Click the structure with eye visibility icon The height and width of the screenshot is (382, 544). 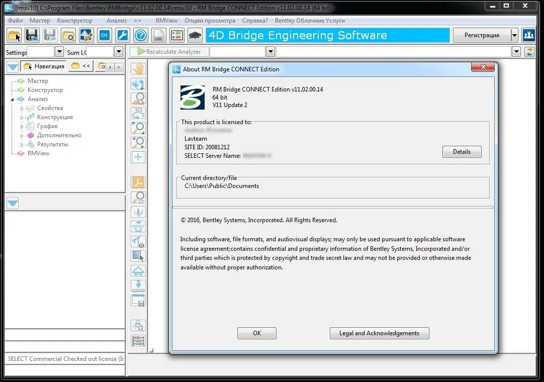click(138, 241)
